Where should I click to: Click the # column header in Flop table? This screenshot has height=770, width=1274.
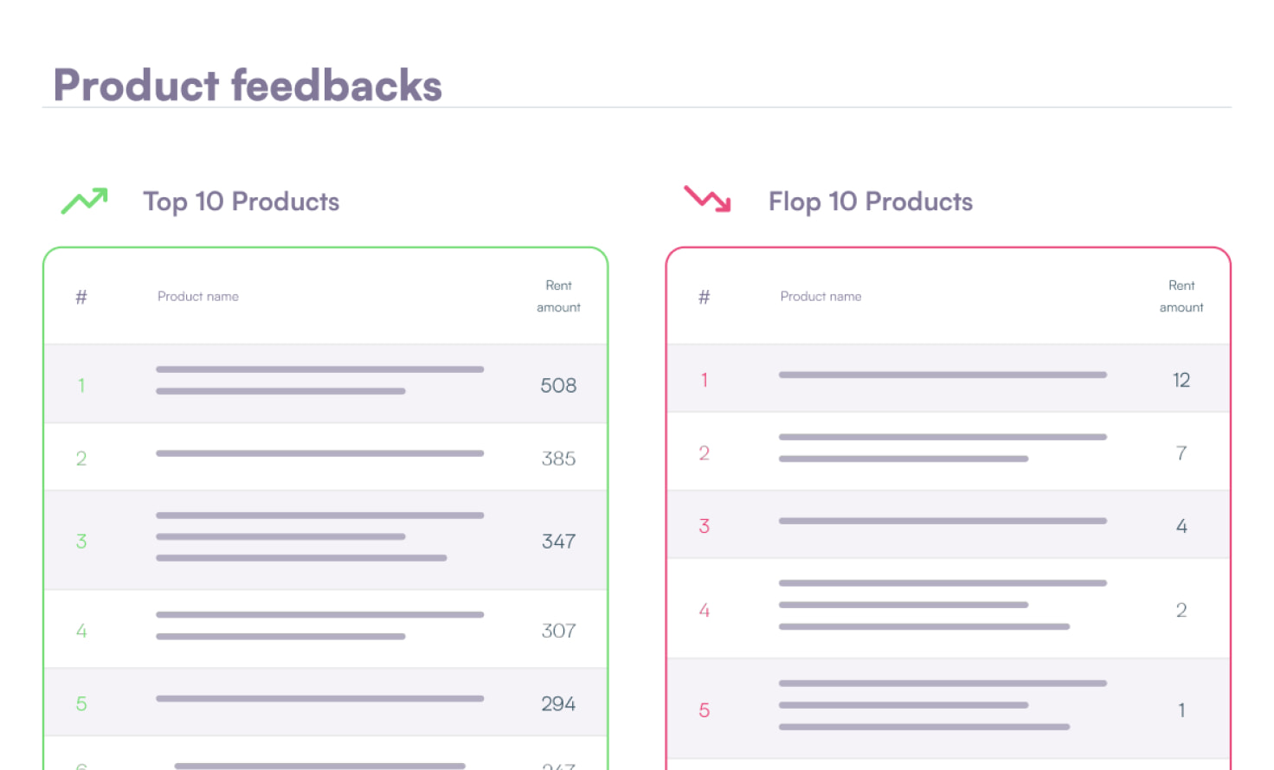click(x=705, y=297)
